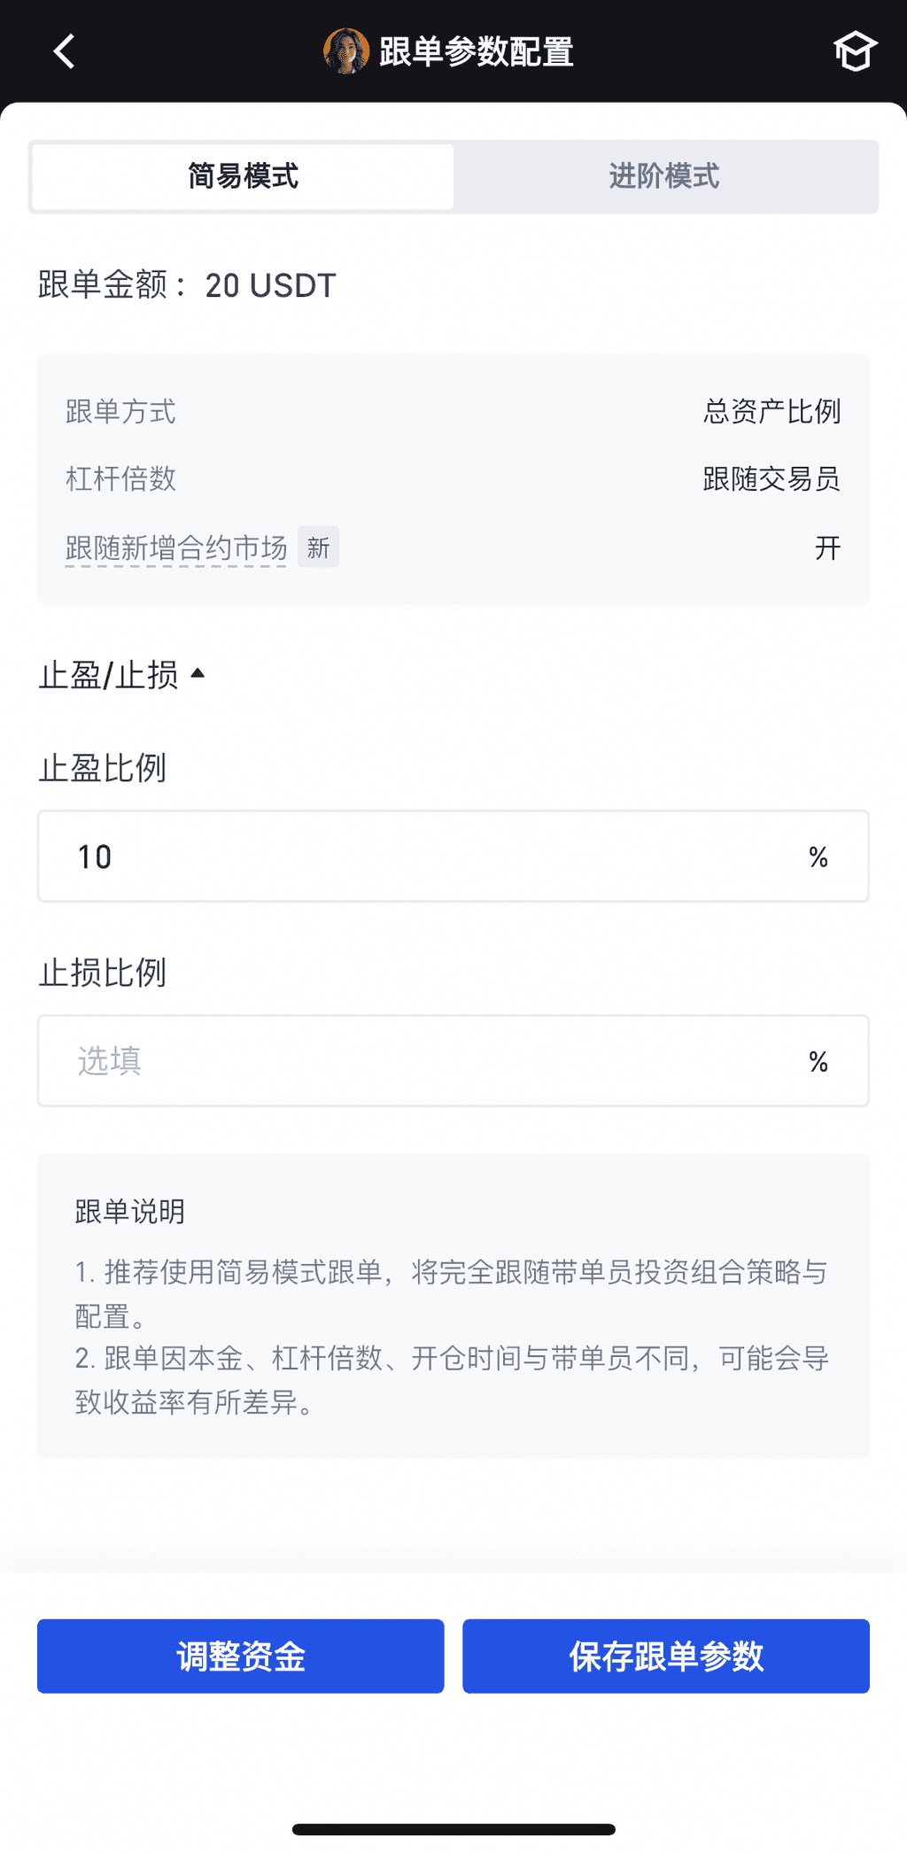Image resolution: width=907 pixels, height=1854 pixels.
Task: Tap the trader avatar picture
Action: tap(345, 51)
